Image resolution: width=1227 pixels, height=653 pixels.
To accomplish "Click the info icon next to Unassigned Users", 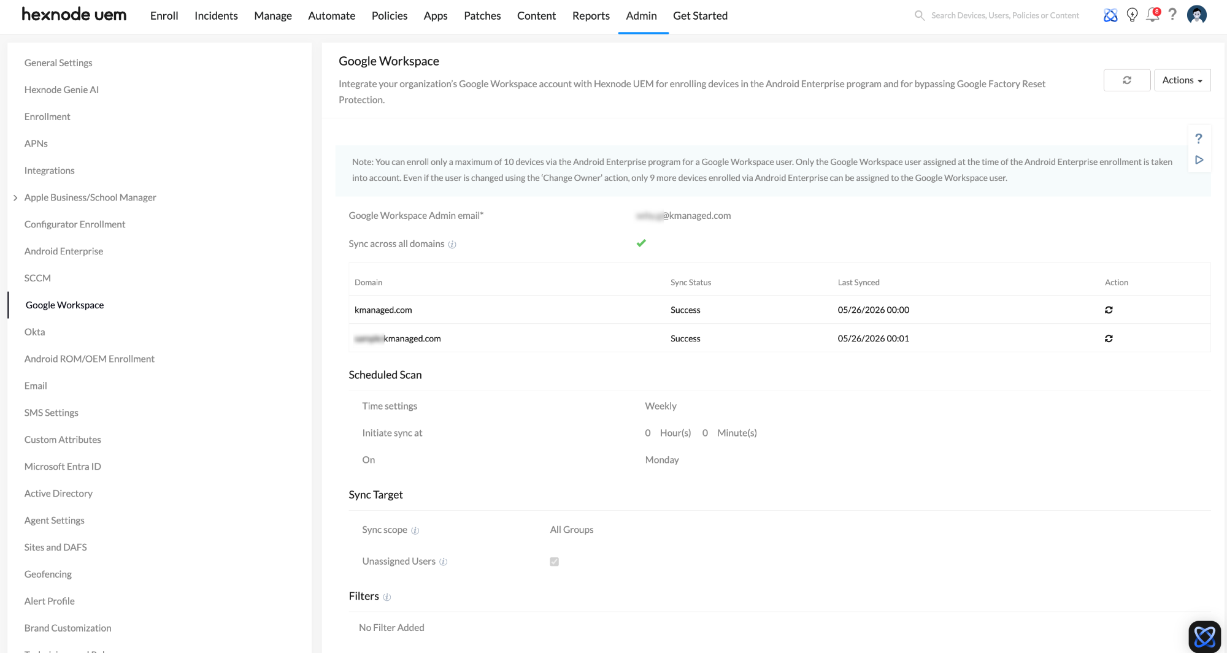I will [444, 562].
